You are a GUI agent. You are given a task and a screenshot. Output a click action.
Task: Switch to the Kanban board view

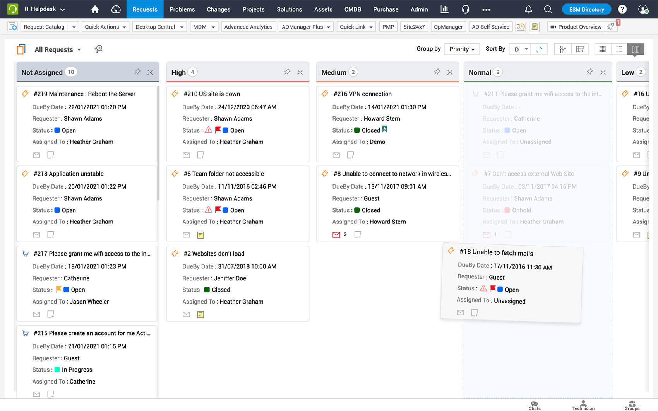[636, 49]
